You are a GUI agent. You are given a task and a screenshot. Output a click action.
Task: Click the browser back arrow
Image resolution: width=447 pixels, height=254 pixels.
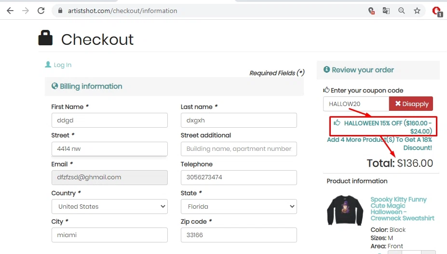click(10, 11)
